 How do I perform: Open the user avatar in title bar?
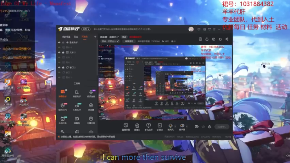pos(191,29)
